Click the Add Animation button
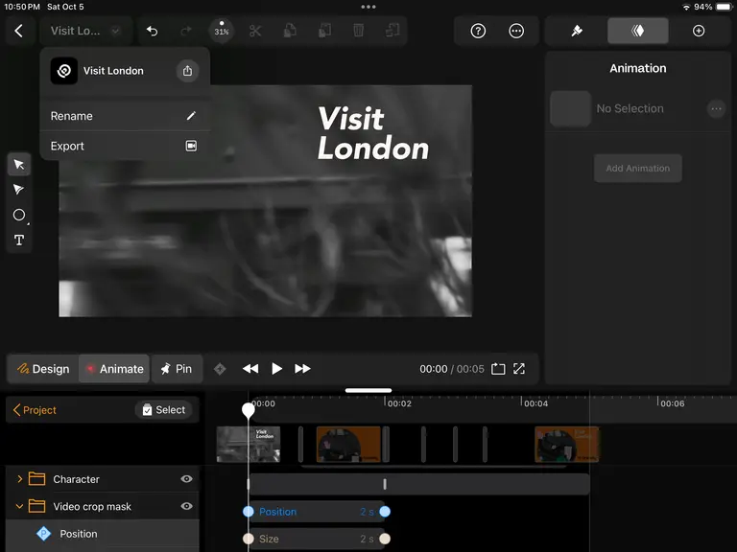This screenshot has width=737, height=552. coord(637,168)
